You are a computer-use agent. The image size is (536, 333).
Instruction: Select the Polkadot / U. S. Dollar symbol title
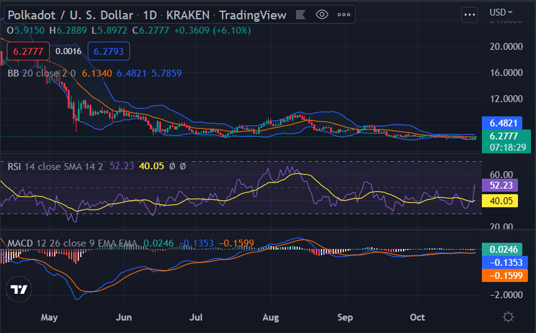tap(70, 15)
